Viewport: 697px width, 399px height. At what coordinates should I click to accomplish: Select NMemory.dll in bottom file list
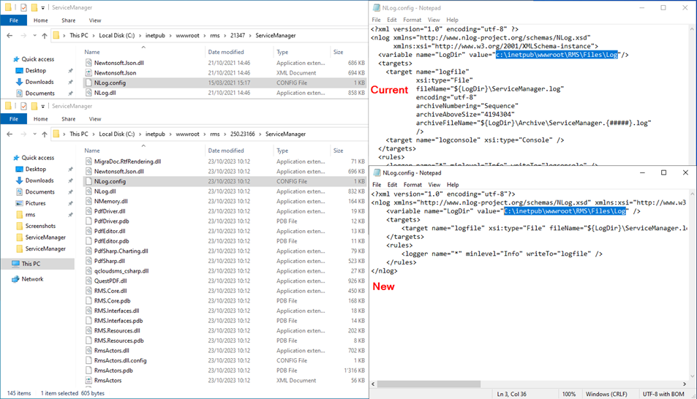click(x=225, y=201)
